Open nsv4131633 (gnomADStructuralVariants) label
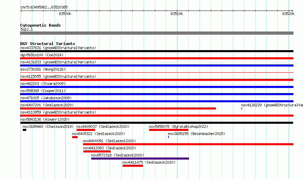303x179 pixels. coord(58,62)
